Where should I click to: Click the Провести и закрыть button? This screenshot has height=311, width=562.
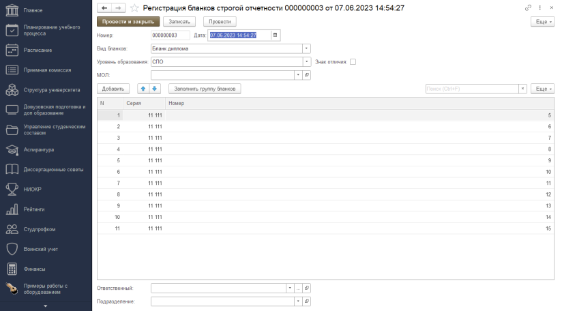coord(128,22)
